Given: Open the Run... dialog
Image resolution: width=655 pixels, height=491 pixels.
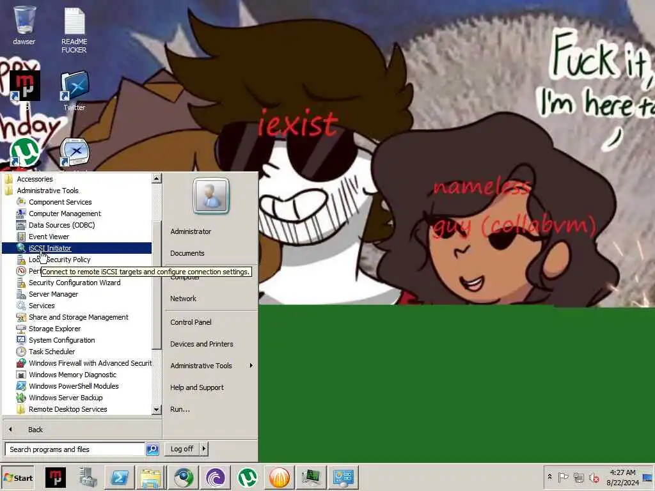Looking at the screenshot, I should coord(180,409).
